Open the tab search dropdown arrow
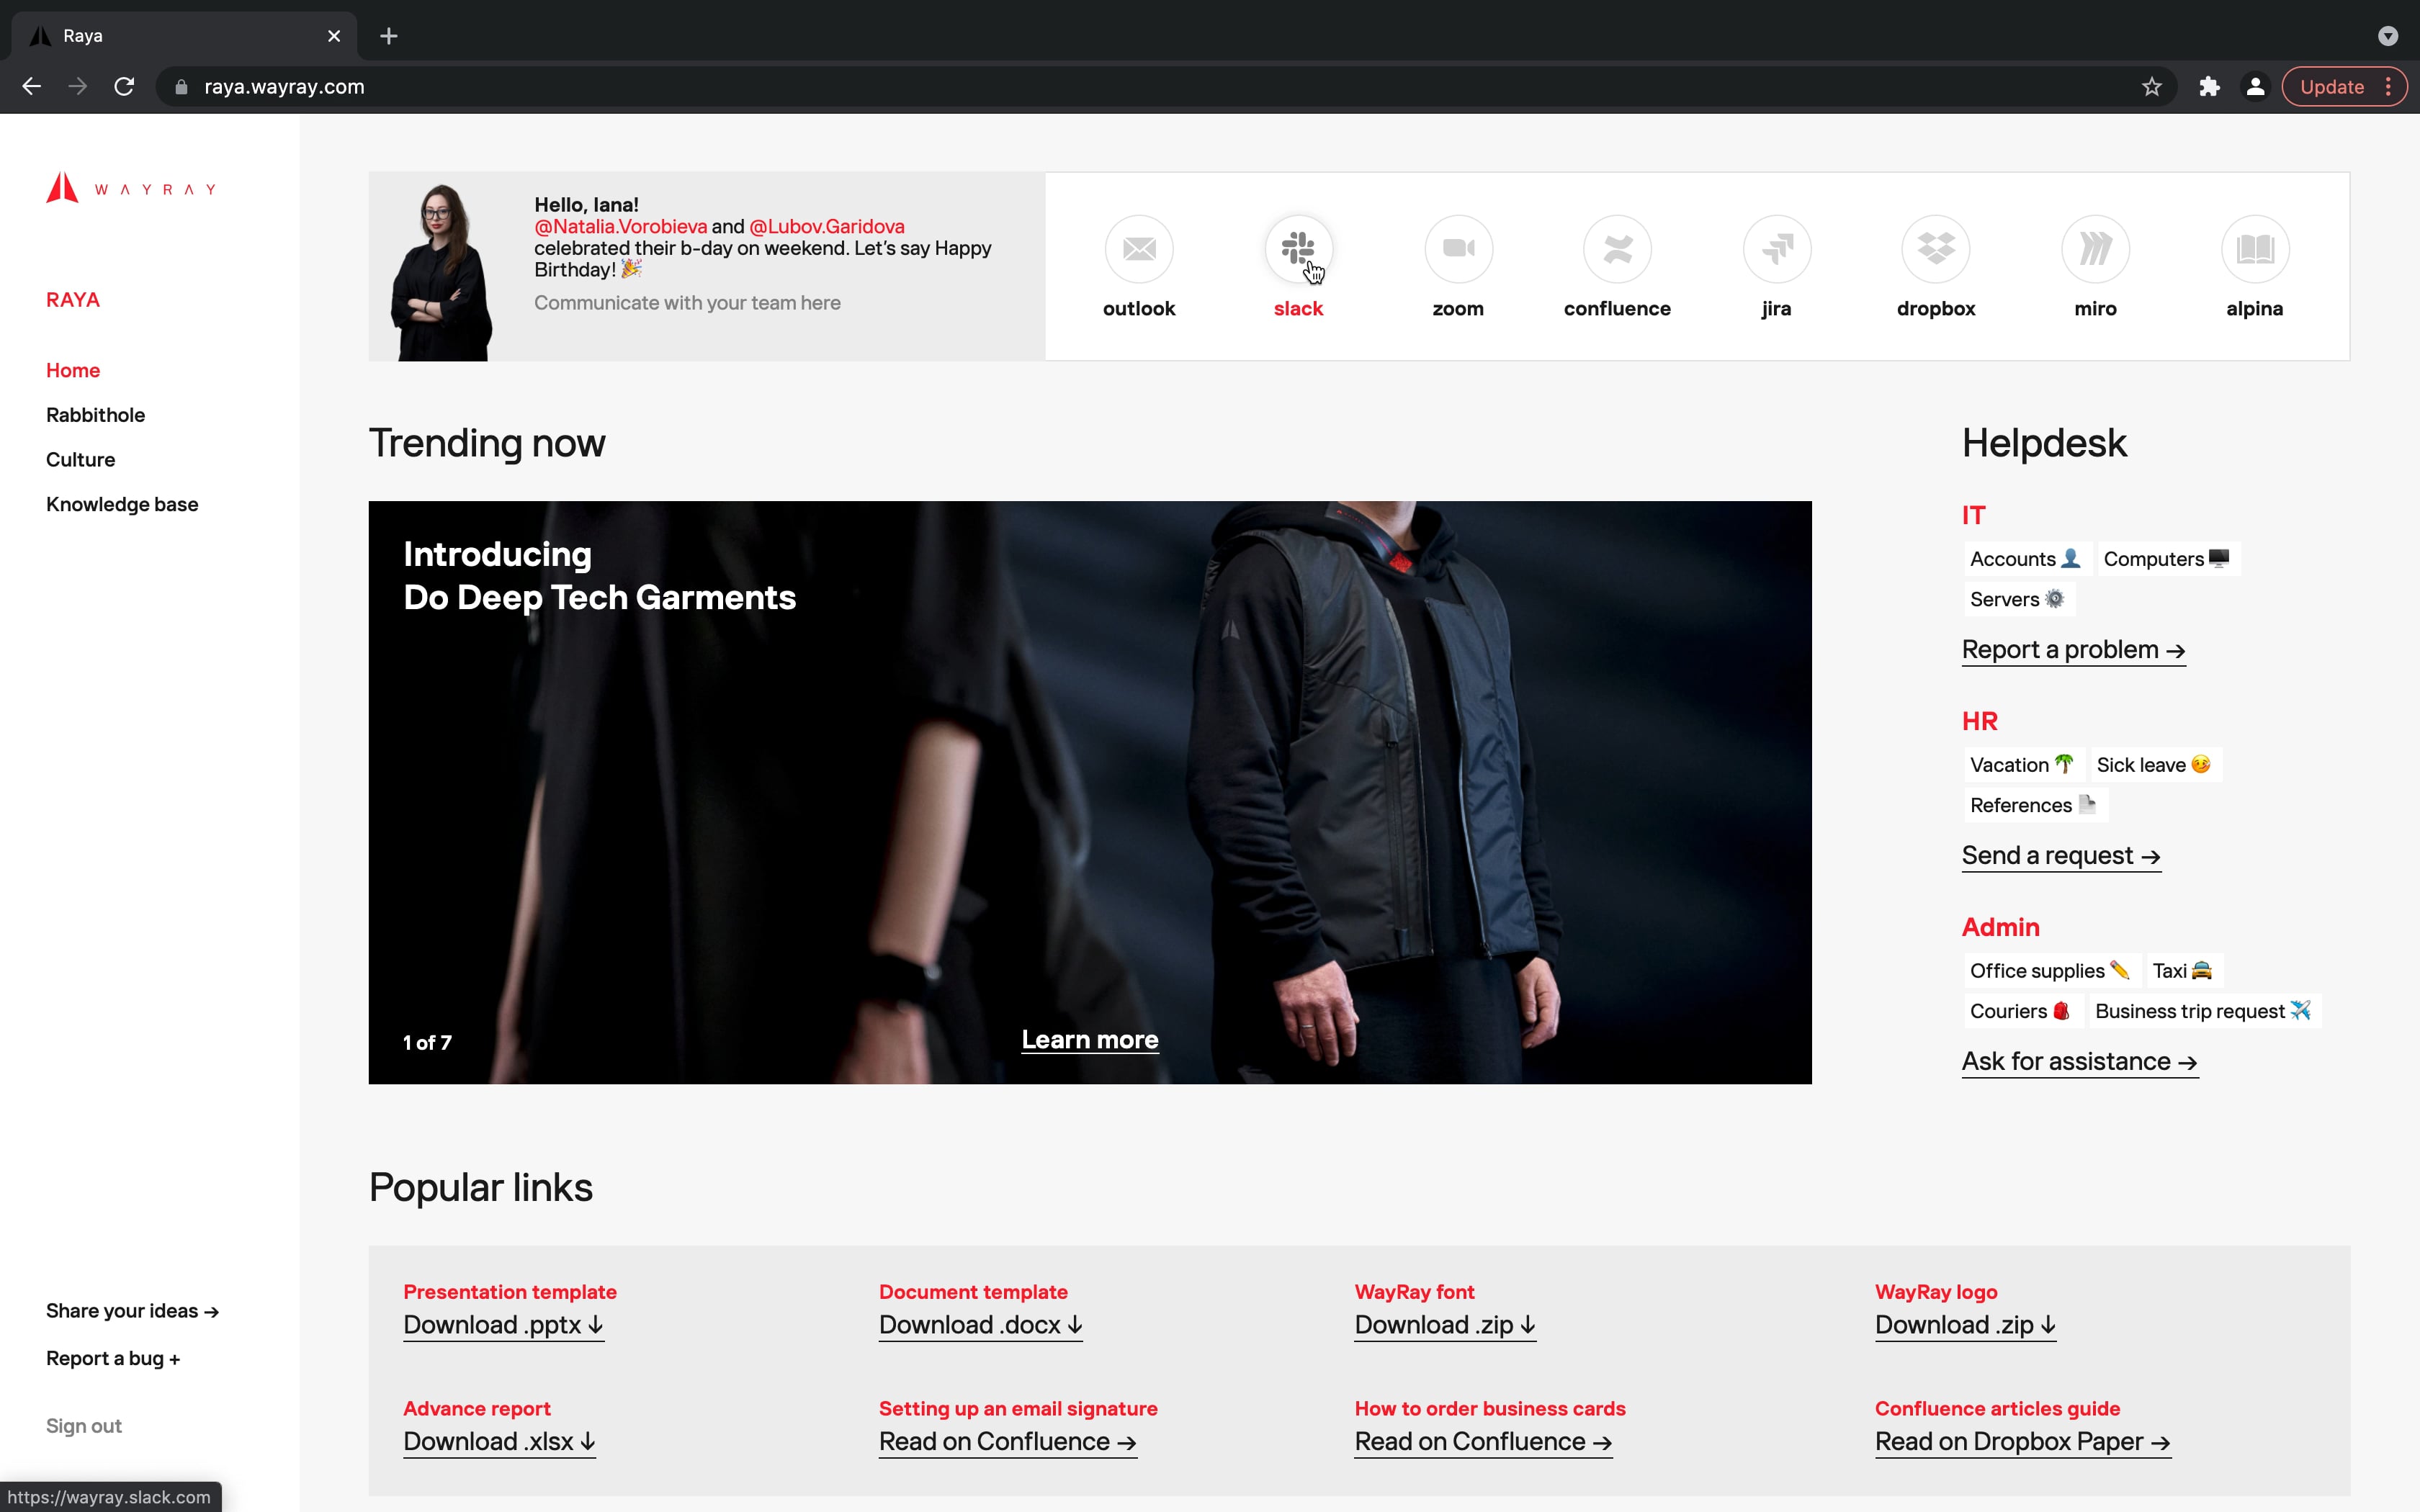 pyautogui.click(x=2388, y=36)
